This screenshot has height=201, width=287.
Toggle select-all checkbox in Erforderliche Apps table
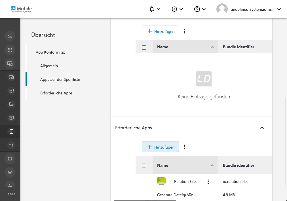tap(144, 166)
